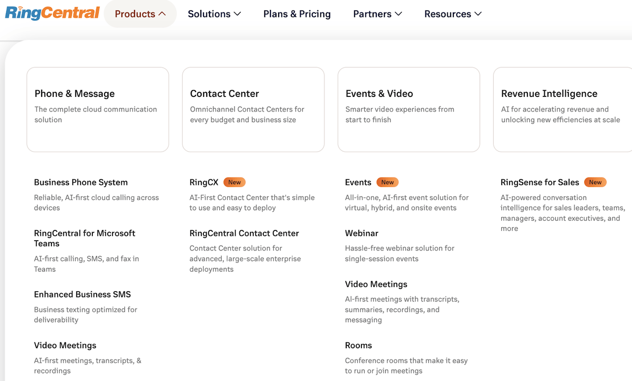
Task: Open RingSense for Sales link
Action: pos(540,182)
